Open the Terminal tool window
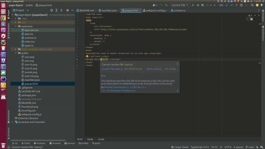This screenshot has height=149, width=265. 55,143
